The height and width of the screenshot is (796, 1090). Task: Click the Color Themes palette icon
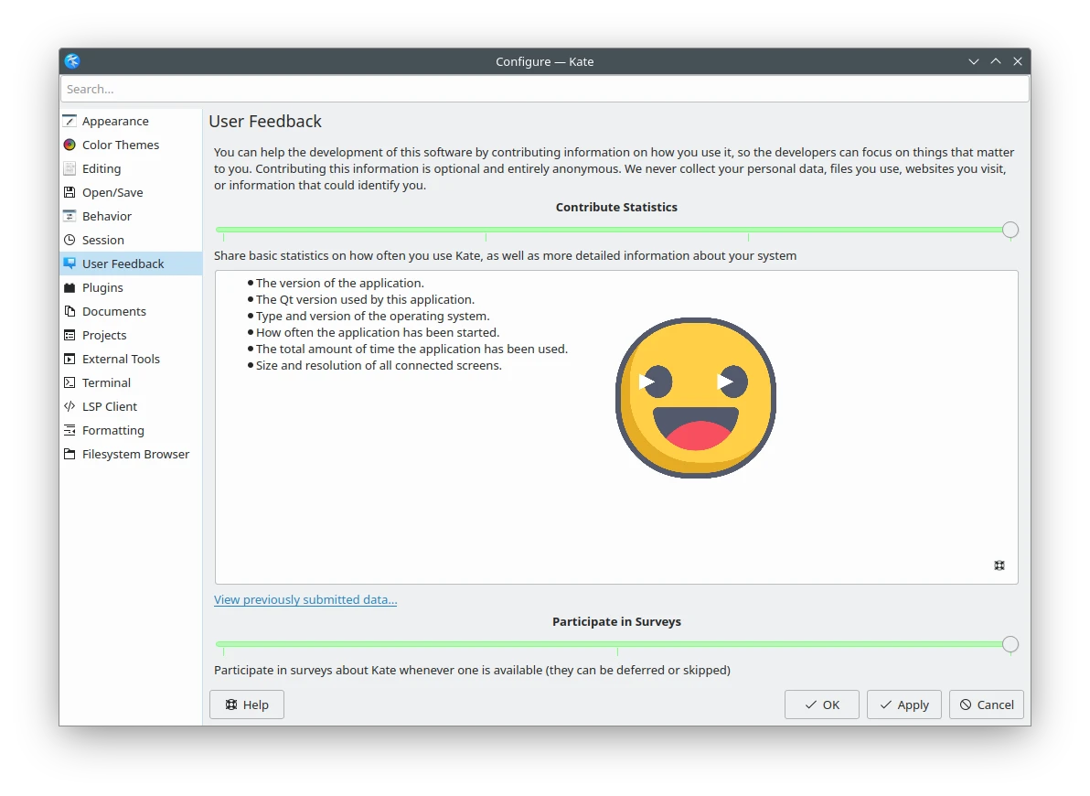69,145
